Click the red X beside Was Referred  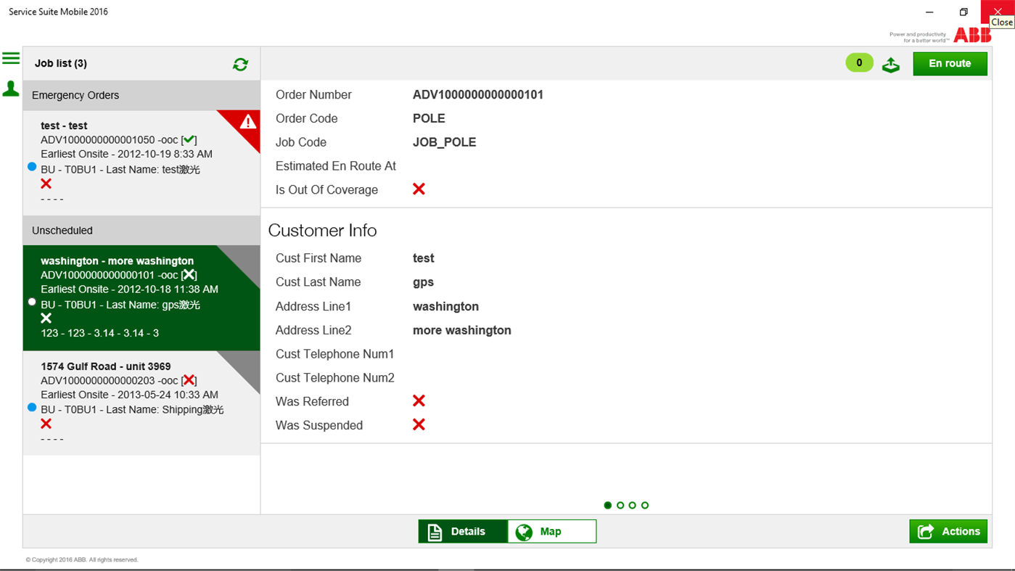click(419, 400)
